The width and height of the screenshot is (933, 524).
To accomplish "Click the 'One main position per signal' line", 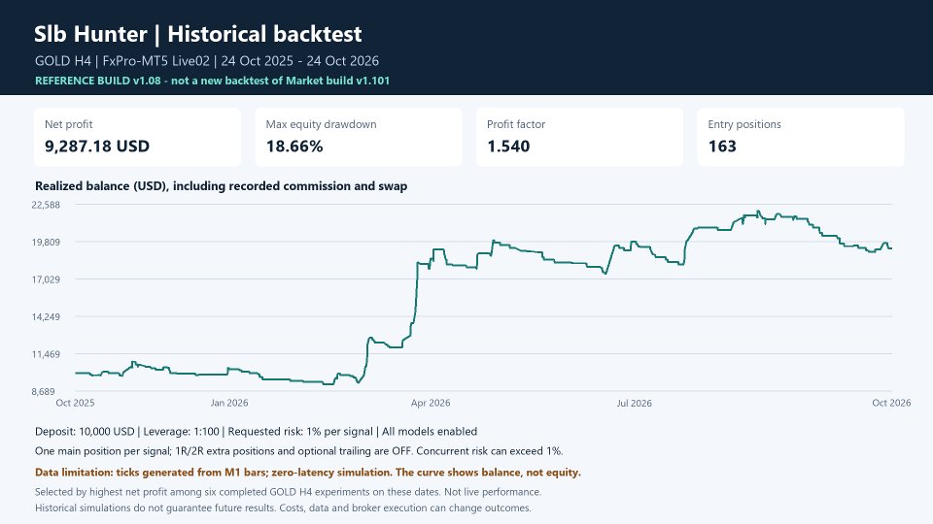I will coord(298,451).
